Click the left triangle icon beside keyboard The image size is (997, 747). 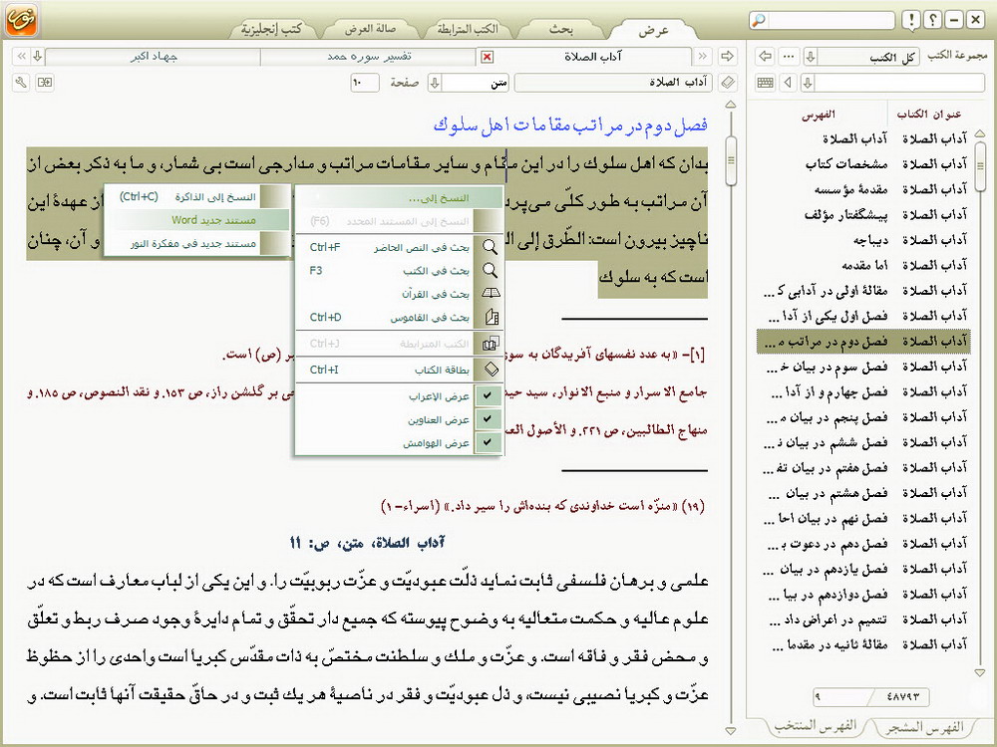click(789, 83)
